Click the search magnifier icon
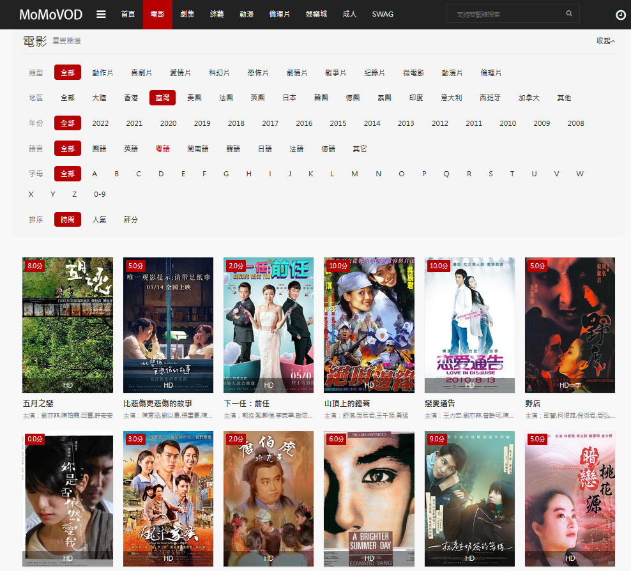The image size is (631, 571). (569, 13)
